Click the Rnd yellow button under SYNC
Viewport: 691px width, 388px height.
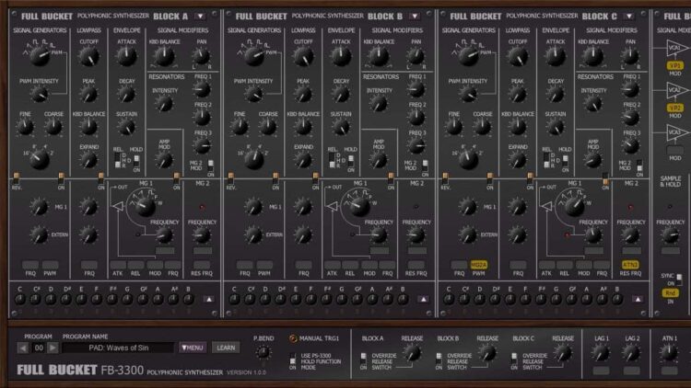coord(671,293)
